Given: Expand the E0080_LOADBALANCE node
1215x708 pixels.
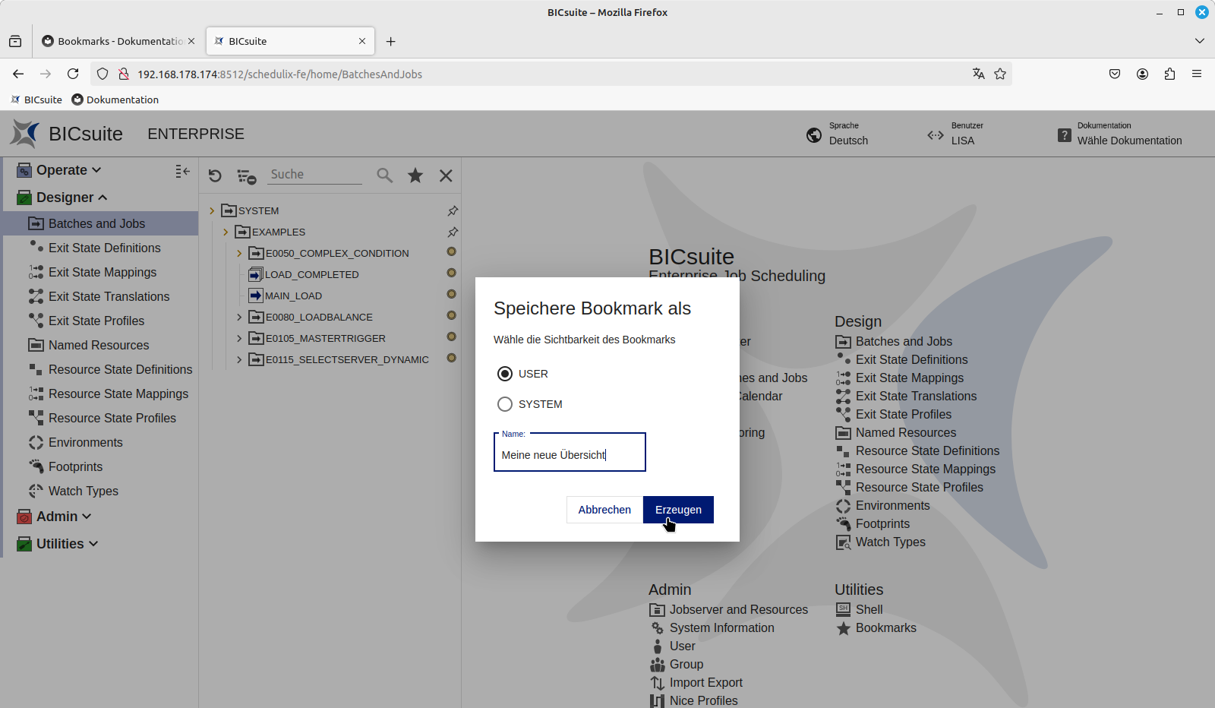Looking at the screenshot, I should 239,318.
